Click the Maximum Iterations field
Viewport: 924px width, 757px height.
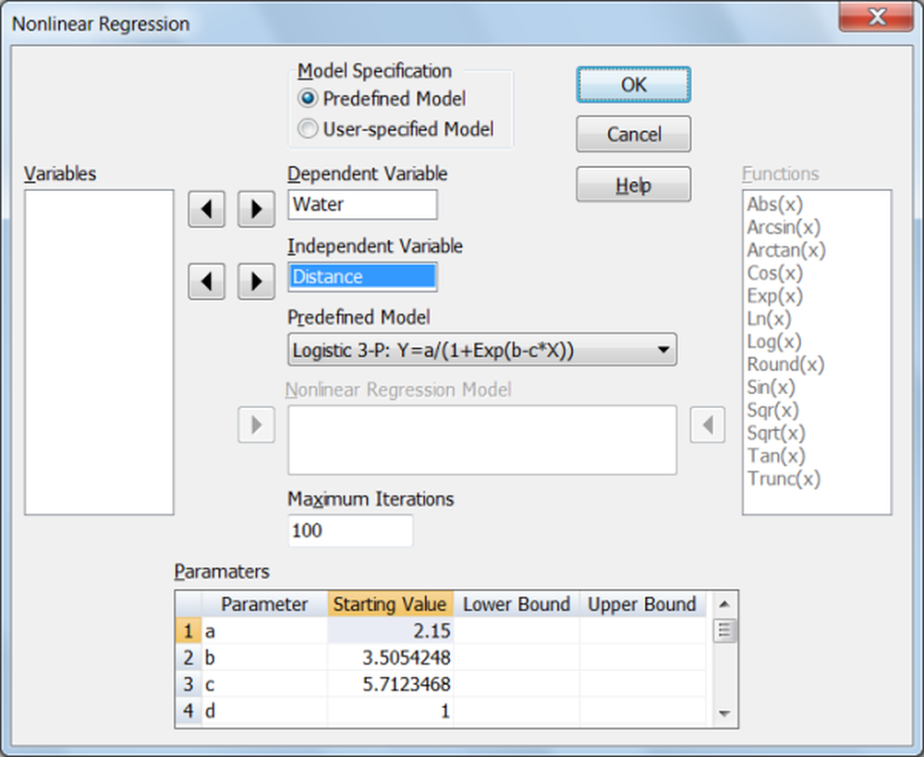(350, 531)
